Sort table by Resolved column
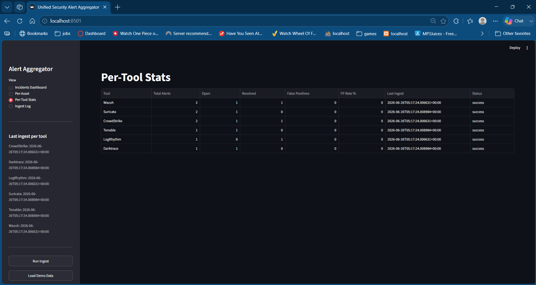The image size is (536, 285). [262, 93]
